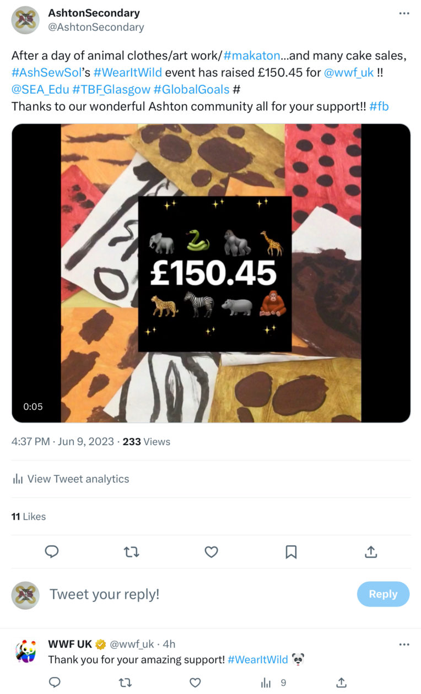
Task: Open the WWF UK reply's three-dot menu
Action: 404,644
